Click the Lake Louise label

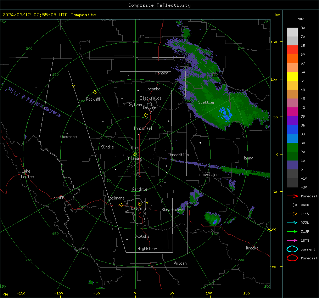pos(27,174)
